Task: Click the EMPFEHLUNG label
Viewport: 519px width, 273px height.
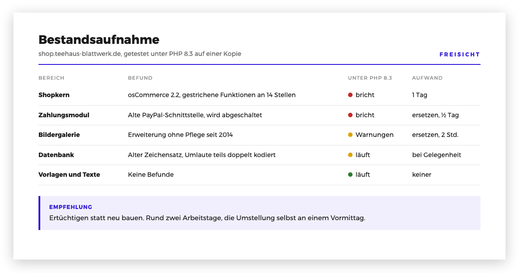Action: pos(71,207)
